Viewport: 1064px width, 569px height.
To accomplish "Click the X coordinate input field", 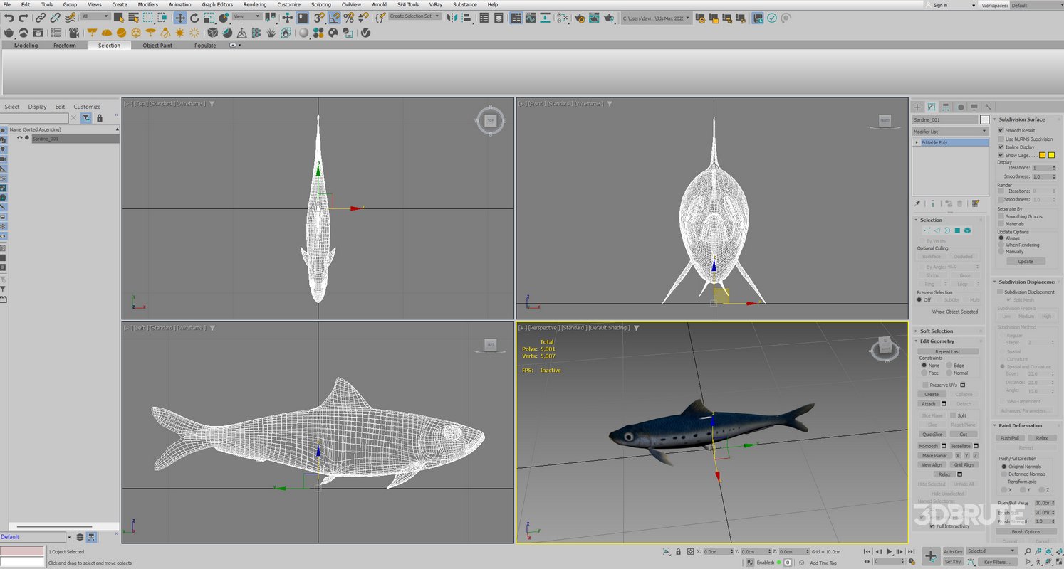I will [x=715, y=551].
